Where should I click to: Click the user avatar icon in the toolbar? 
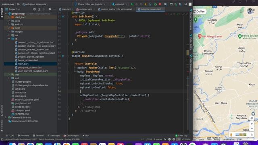pos(190,4)
